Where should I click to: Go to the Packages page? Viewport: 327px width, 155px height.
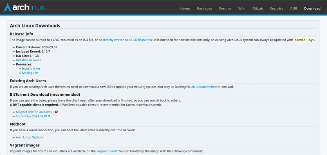pyautogui.click(x=204, y=9)
